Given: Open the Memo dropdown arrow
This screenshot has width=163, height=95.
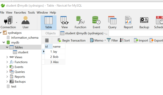Looking at the screenshot, I should (105, 40).
